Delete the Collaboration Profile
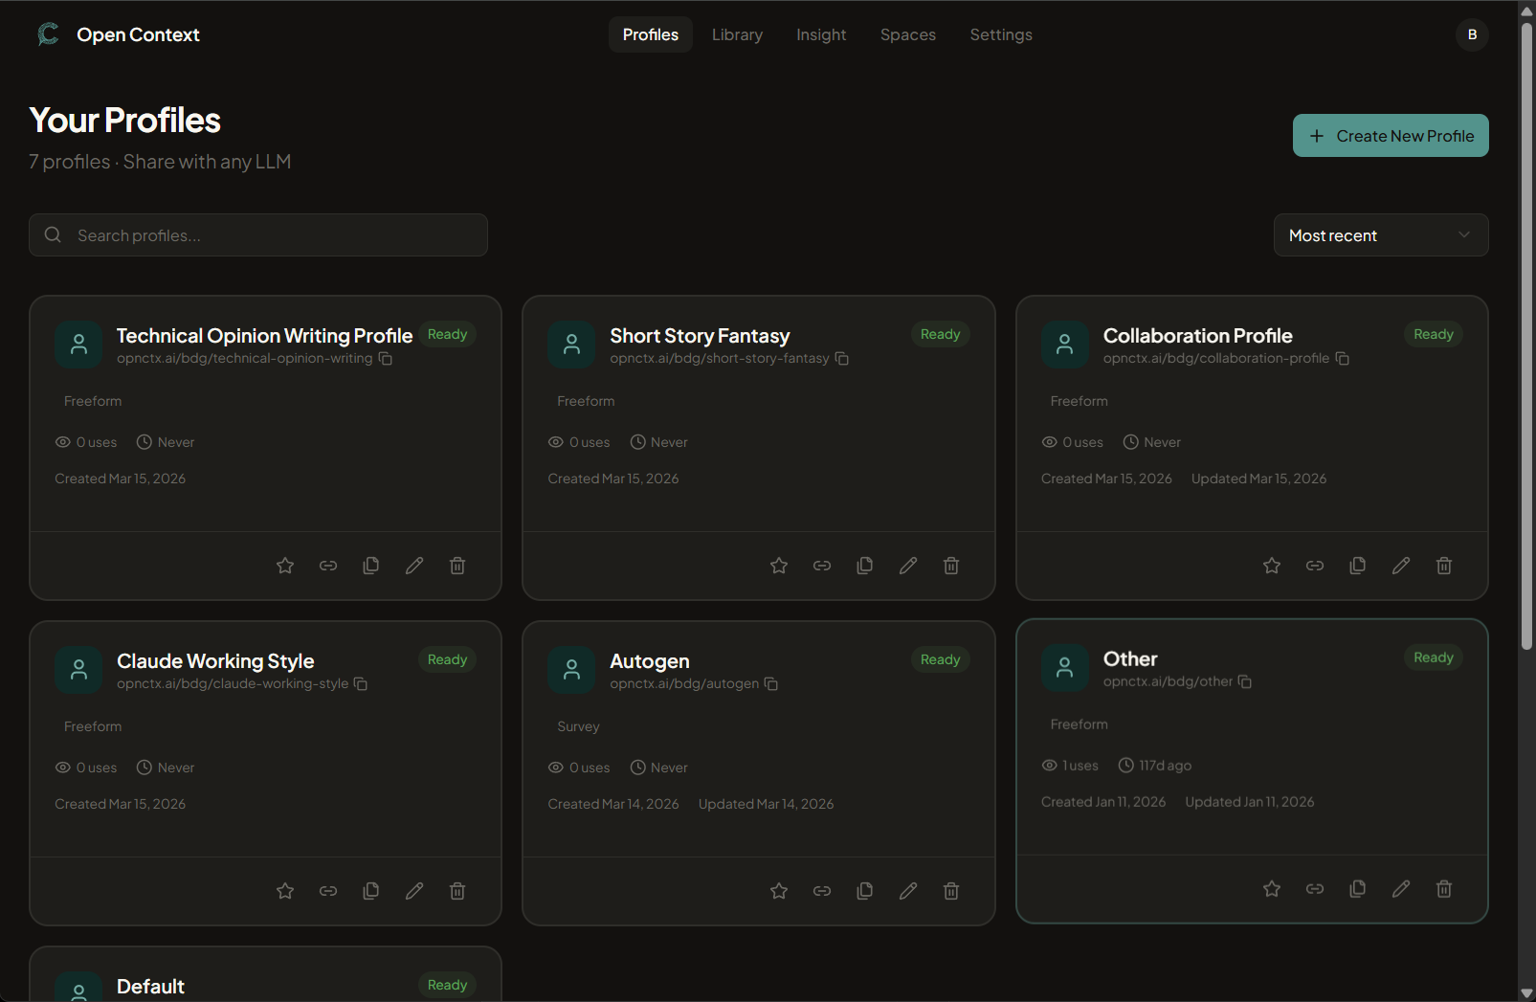This screenshot has width=1536, height=1002. click(1444, 566)
